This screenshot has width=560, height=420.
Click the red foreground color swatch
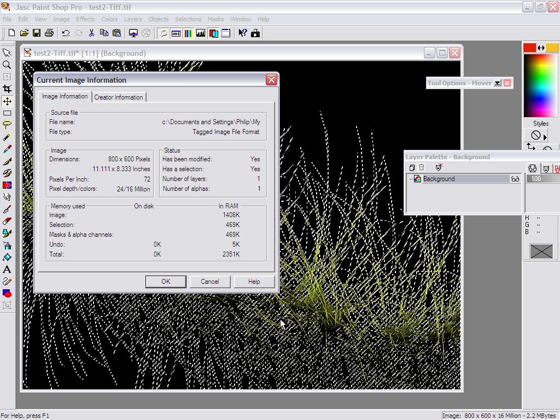(529, 48)
